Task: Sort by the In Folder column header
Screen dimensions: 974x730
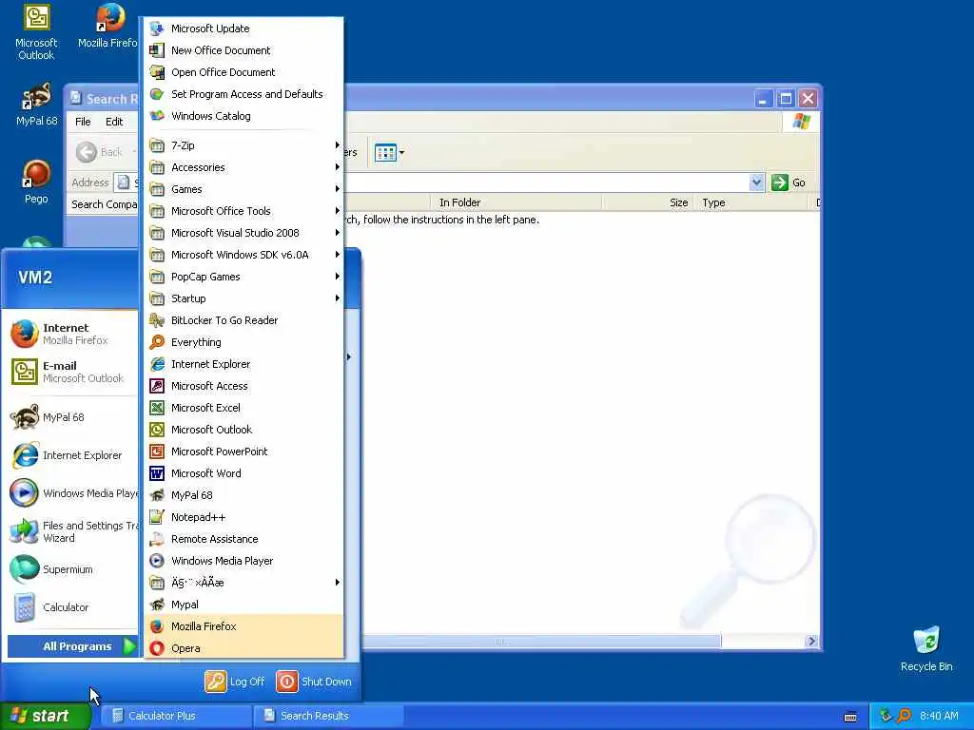Action: [x=516, y=203]
